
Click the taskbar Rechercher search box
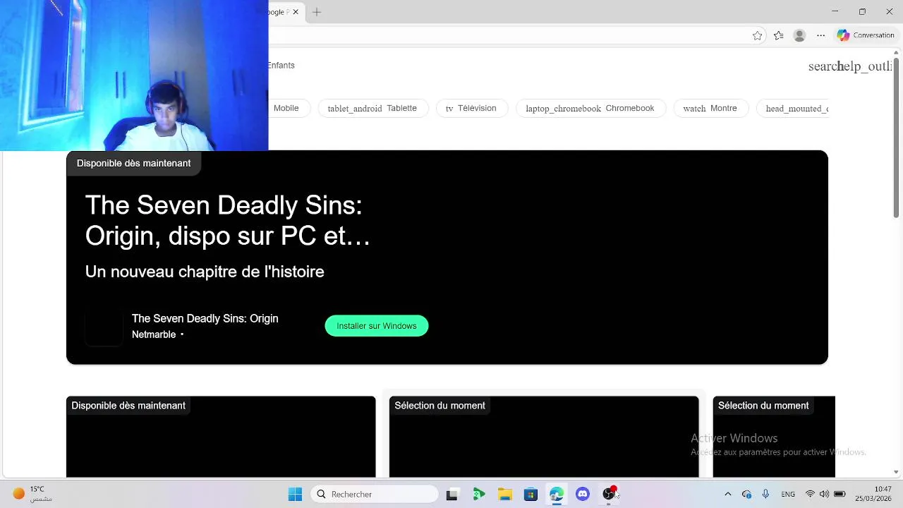(x=375, y=494)
